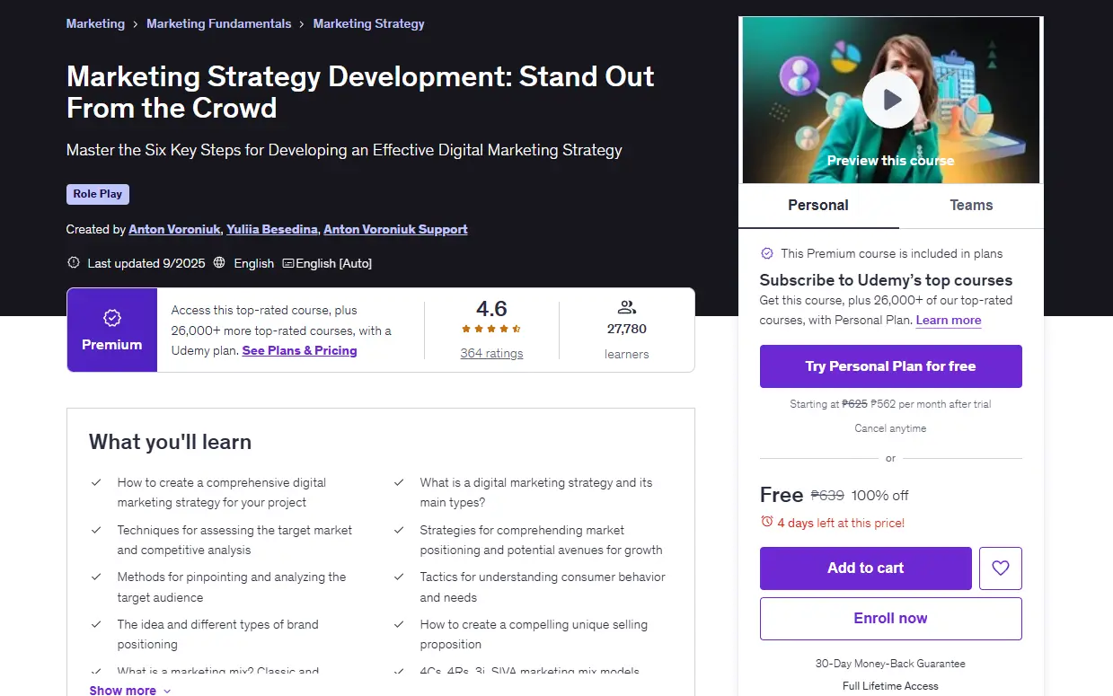Click the closed captions icon
This screenshot has width=1113, height=696.
[x=288, y=263]
